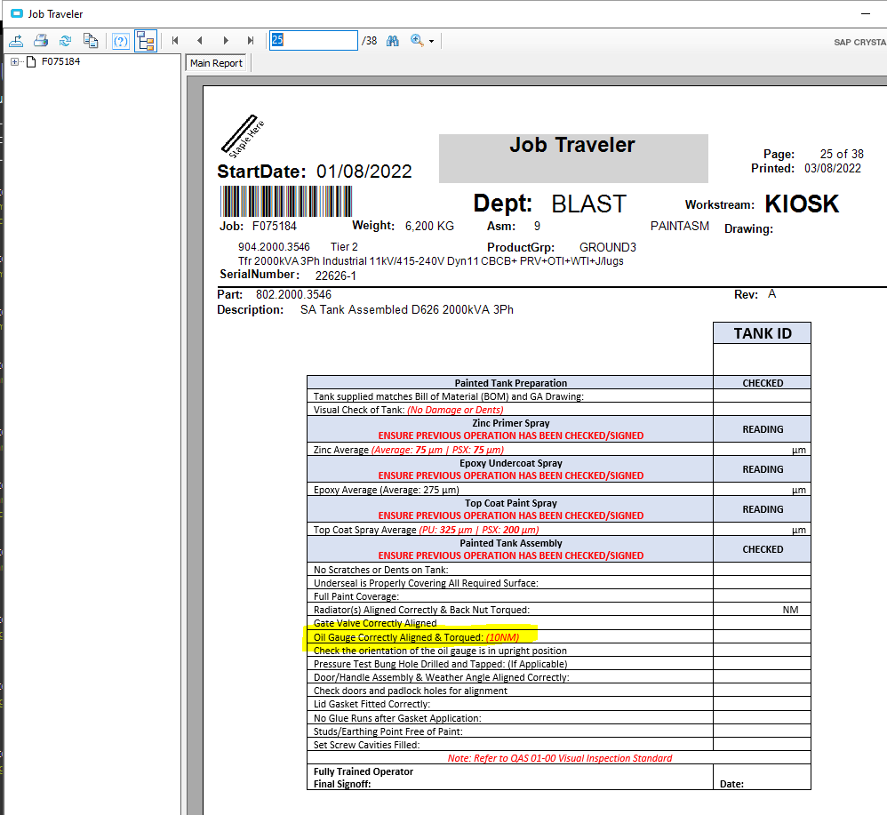Image resolution: width=887 pixels, height=815 pixels.
Task: Click the page number input field
Action: [x=314, y=40]
